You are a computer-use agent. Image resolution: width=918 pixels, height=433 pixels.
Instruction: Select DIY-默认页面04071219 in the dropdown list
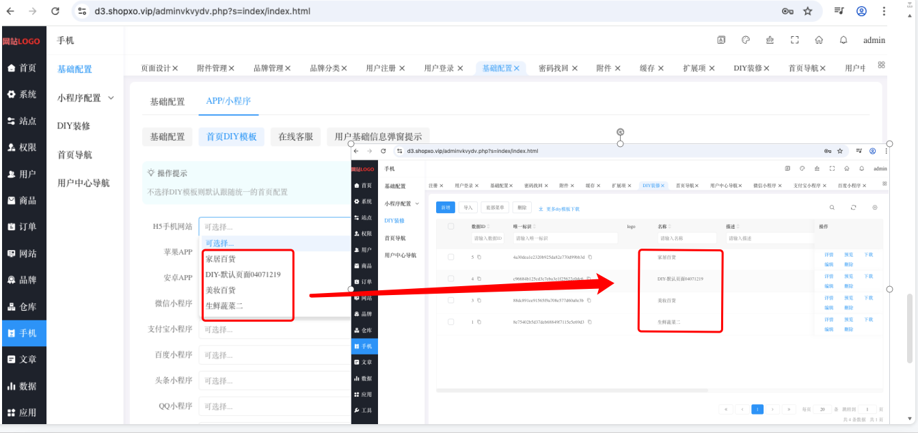click(x=243, y=275)
